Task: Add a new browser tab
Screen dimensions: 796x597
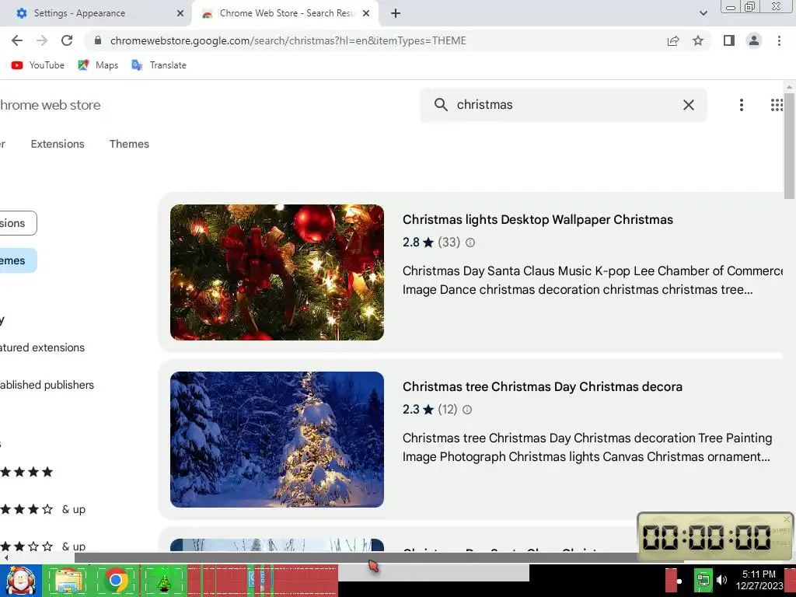Action: pos(396,13)
